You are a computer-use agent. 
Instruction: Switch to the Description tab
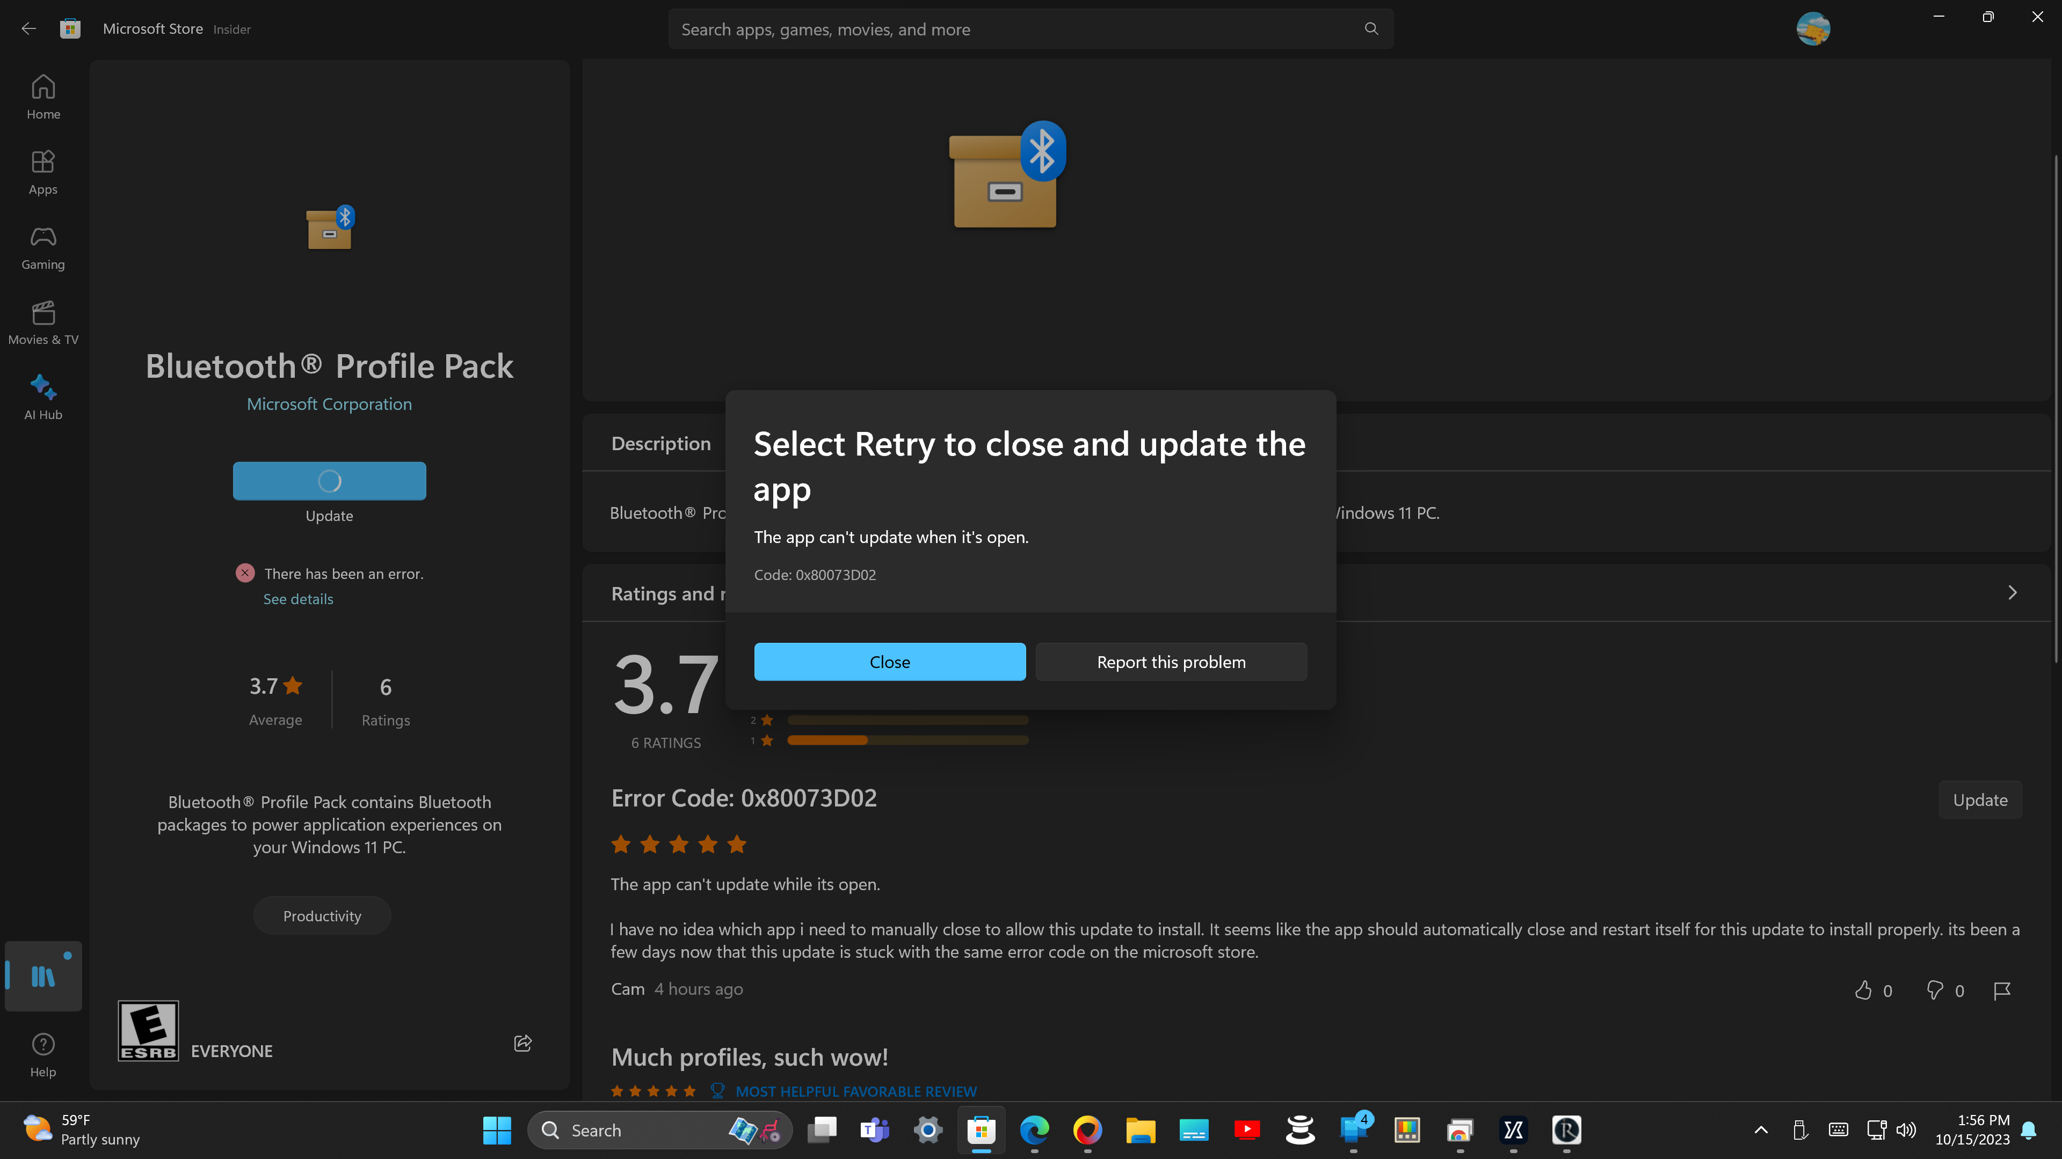coord(660,442)
